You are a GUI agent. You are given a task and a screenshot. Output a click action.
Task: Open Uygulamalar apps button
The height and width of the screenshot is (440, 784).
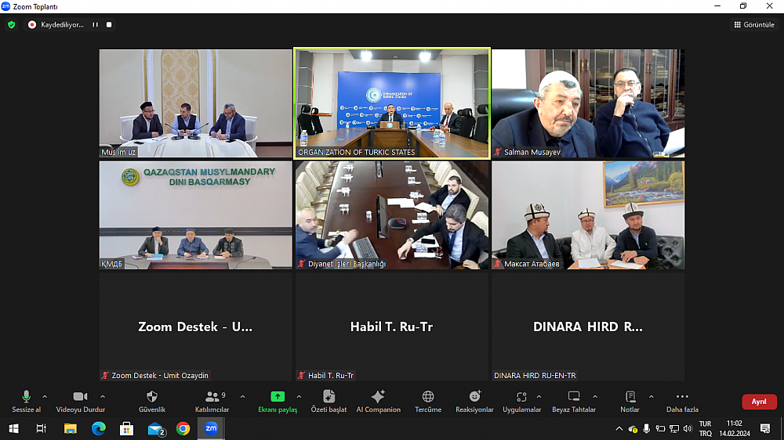tap(521, 402)
